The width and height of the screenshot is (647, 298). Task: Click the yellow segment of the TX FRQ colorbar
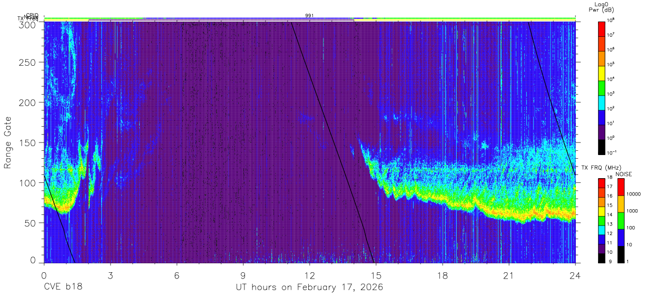[601, 211]
